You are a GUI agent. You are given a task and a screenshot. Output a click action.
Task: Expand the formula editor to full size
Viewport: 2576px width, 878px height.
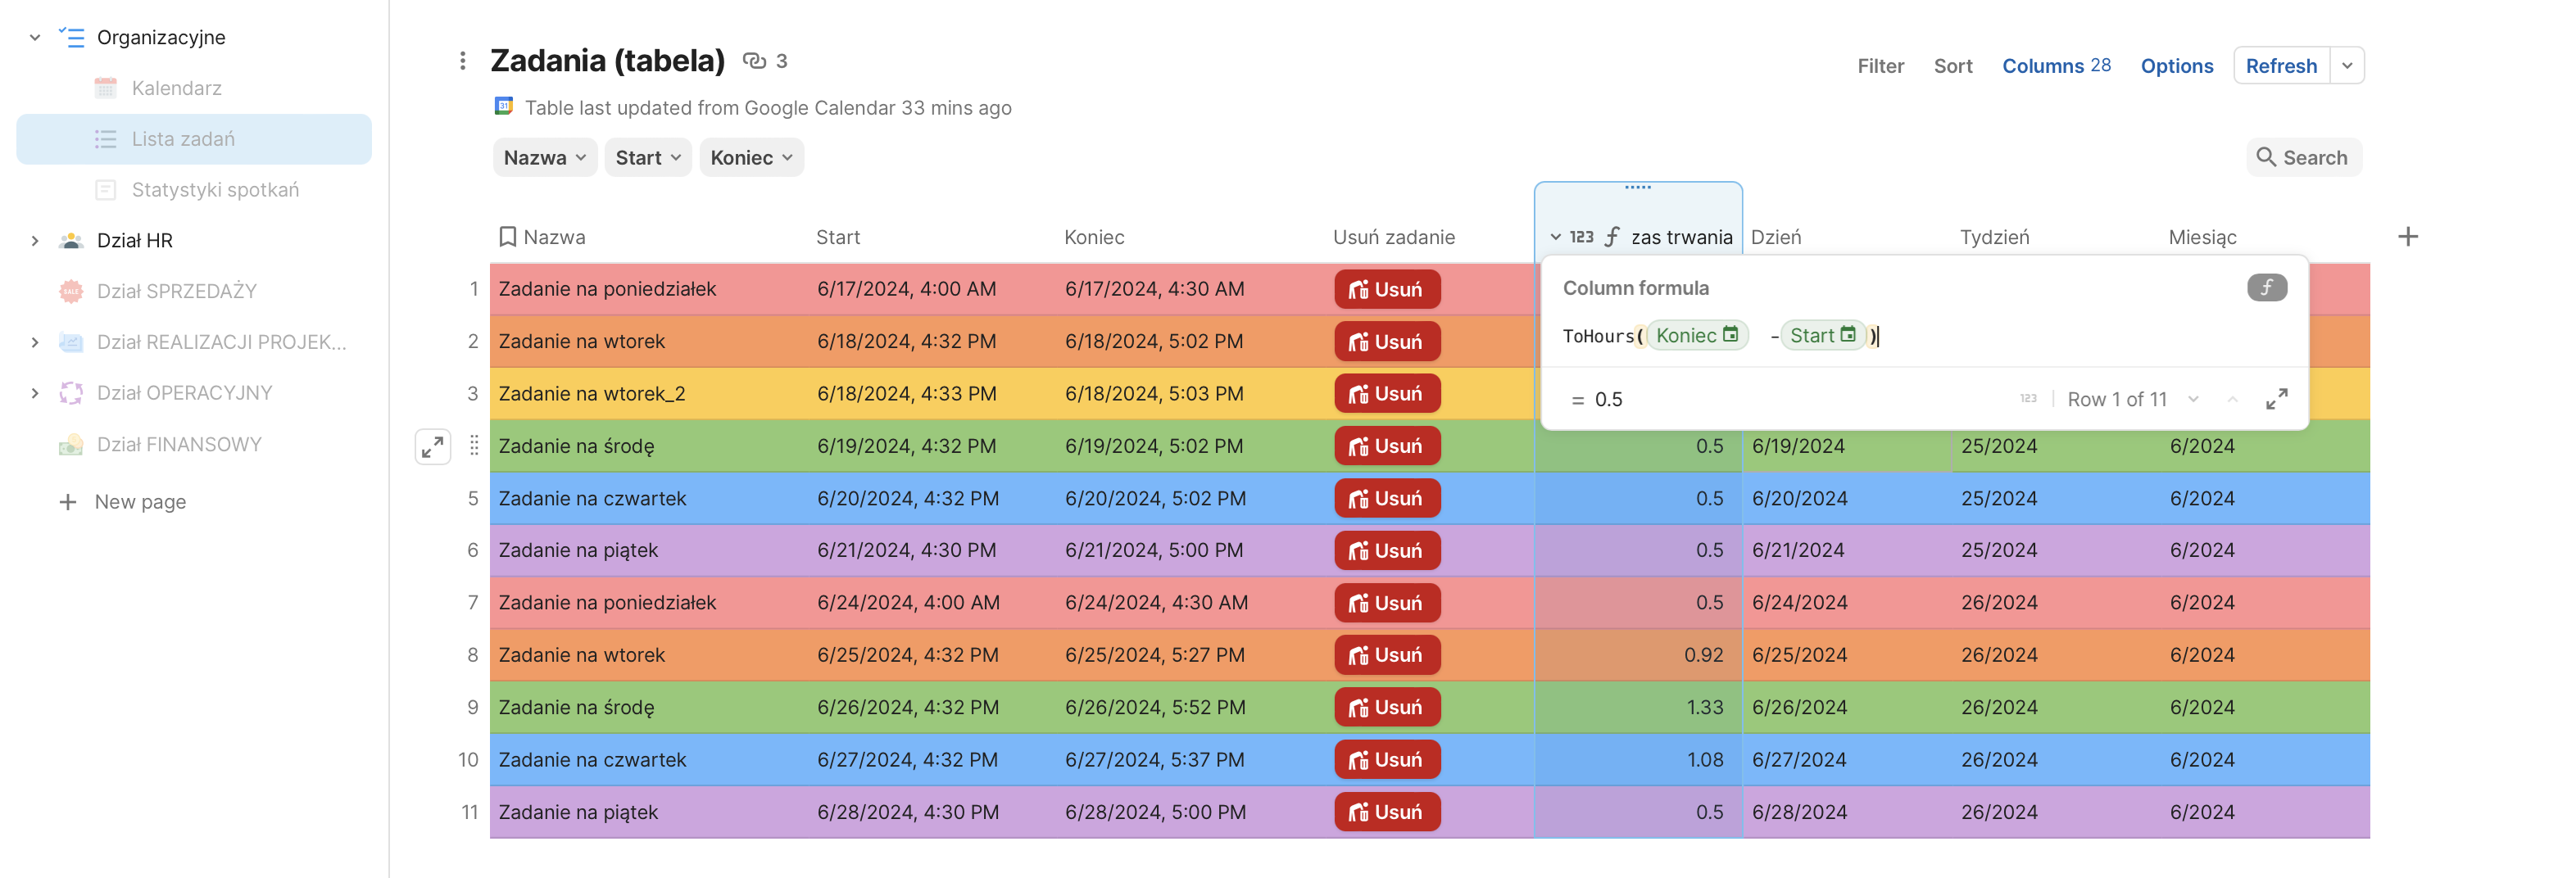(x=2276, y=399)
